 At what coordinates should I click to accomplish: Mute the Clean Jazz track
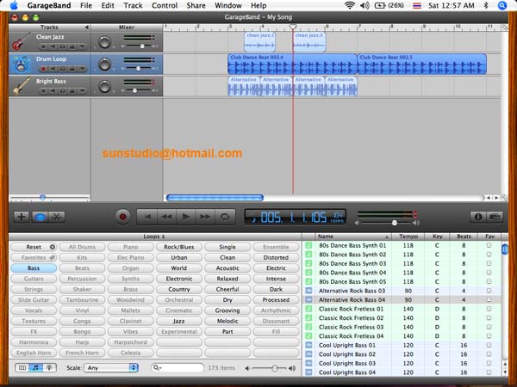click(x=53, y=46)
